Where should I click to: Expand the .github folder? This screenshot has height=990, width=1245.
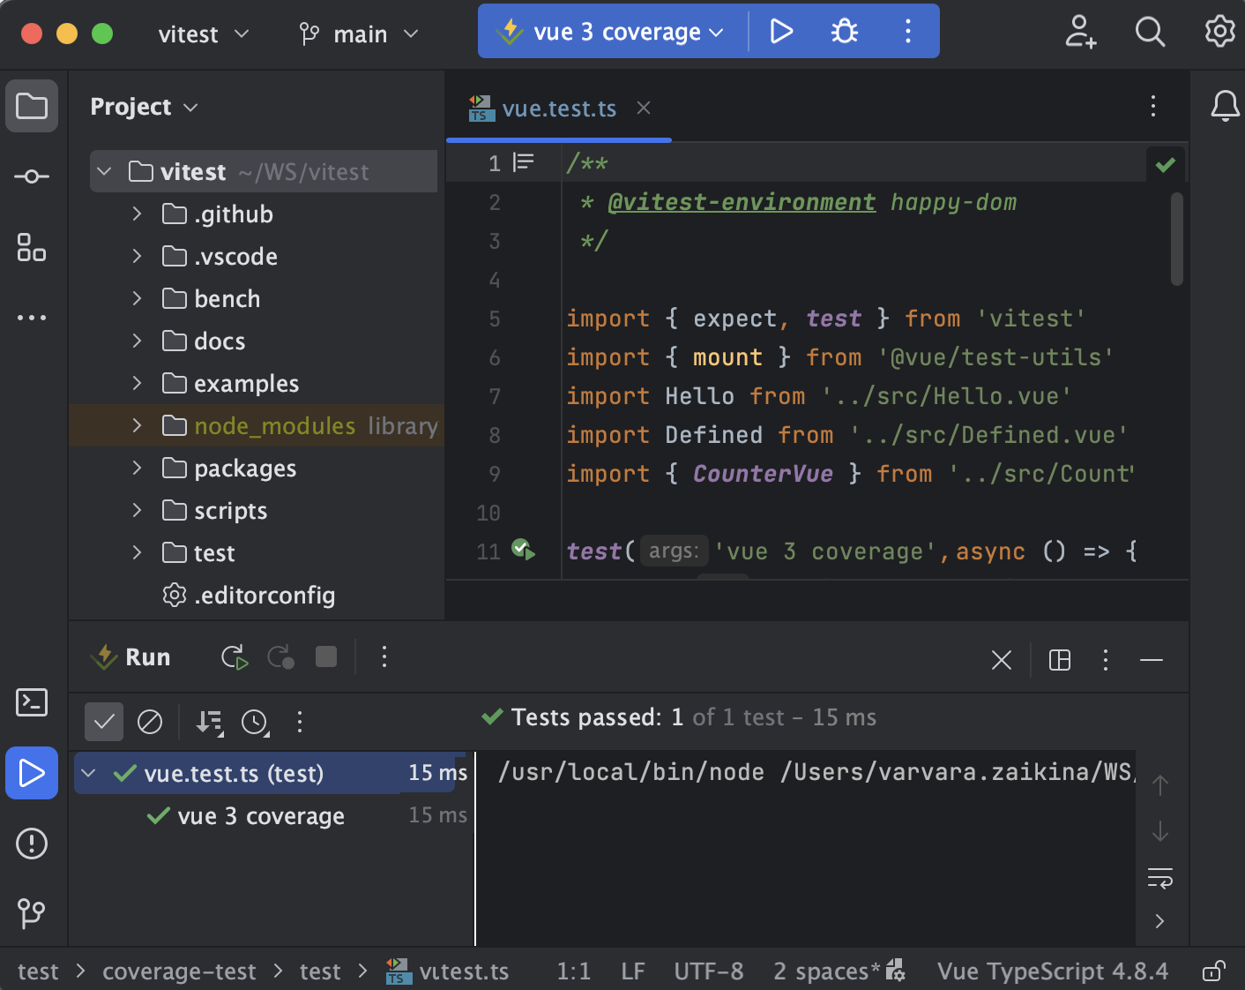tap(137, 214)
